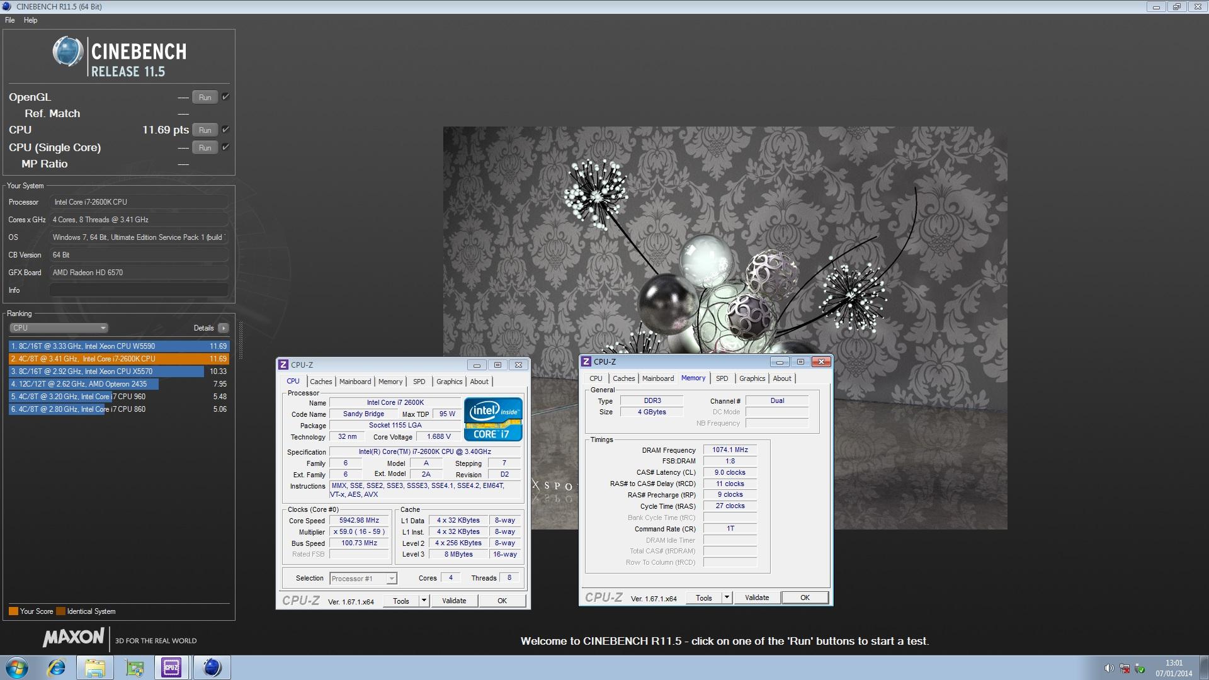Run the OpenGL benchmark
This screenshot has width=1209, height=680.
point(205,97)
